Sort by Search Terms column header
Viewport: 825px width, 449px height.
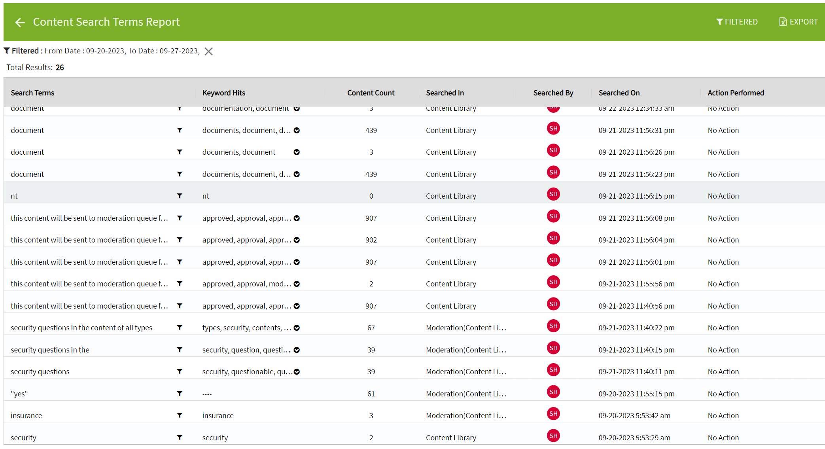(x=32, y=93)
